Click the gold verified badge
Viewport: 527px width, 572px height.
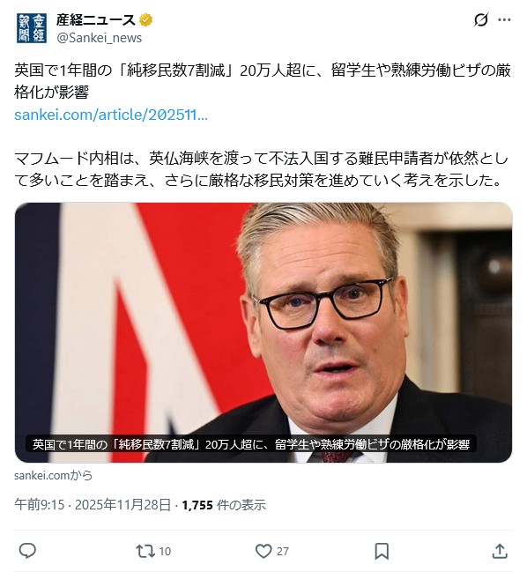(146, 19)
